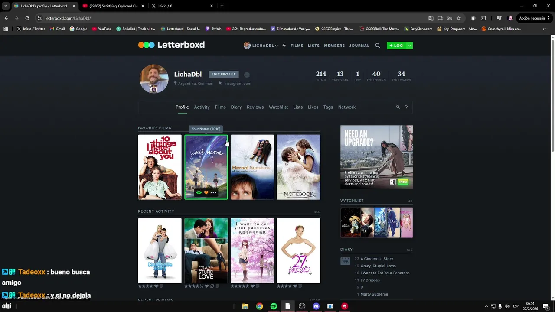This screenshot has height=312, width=555.
Task: Open the Watchlist poster strip
Action: [x=376, y=222]
